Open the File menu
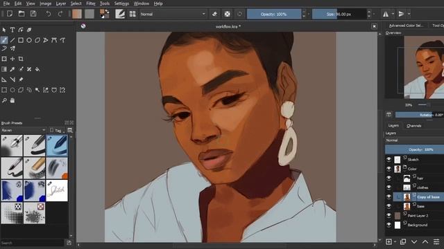The height and width of the screenshot is (249, 444). (6, 3)
